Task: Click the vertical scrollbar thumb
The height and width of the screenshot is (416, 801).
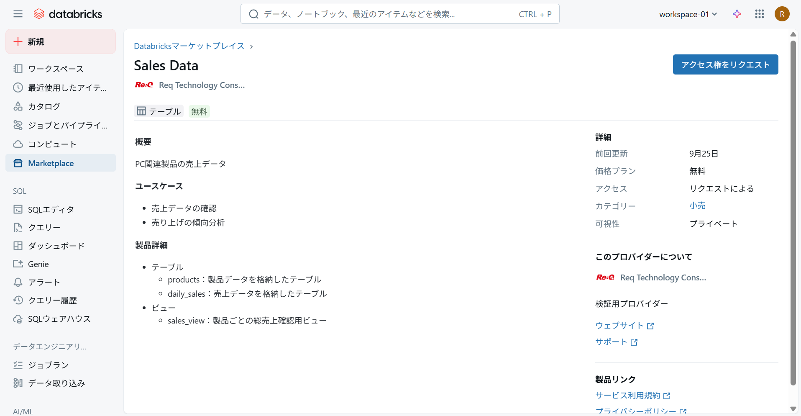Action: pos(793,213)
